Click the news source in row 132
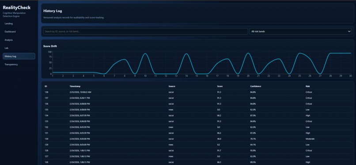This screenshot has height=165, width=356. tap(171, 127)
